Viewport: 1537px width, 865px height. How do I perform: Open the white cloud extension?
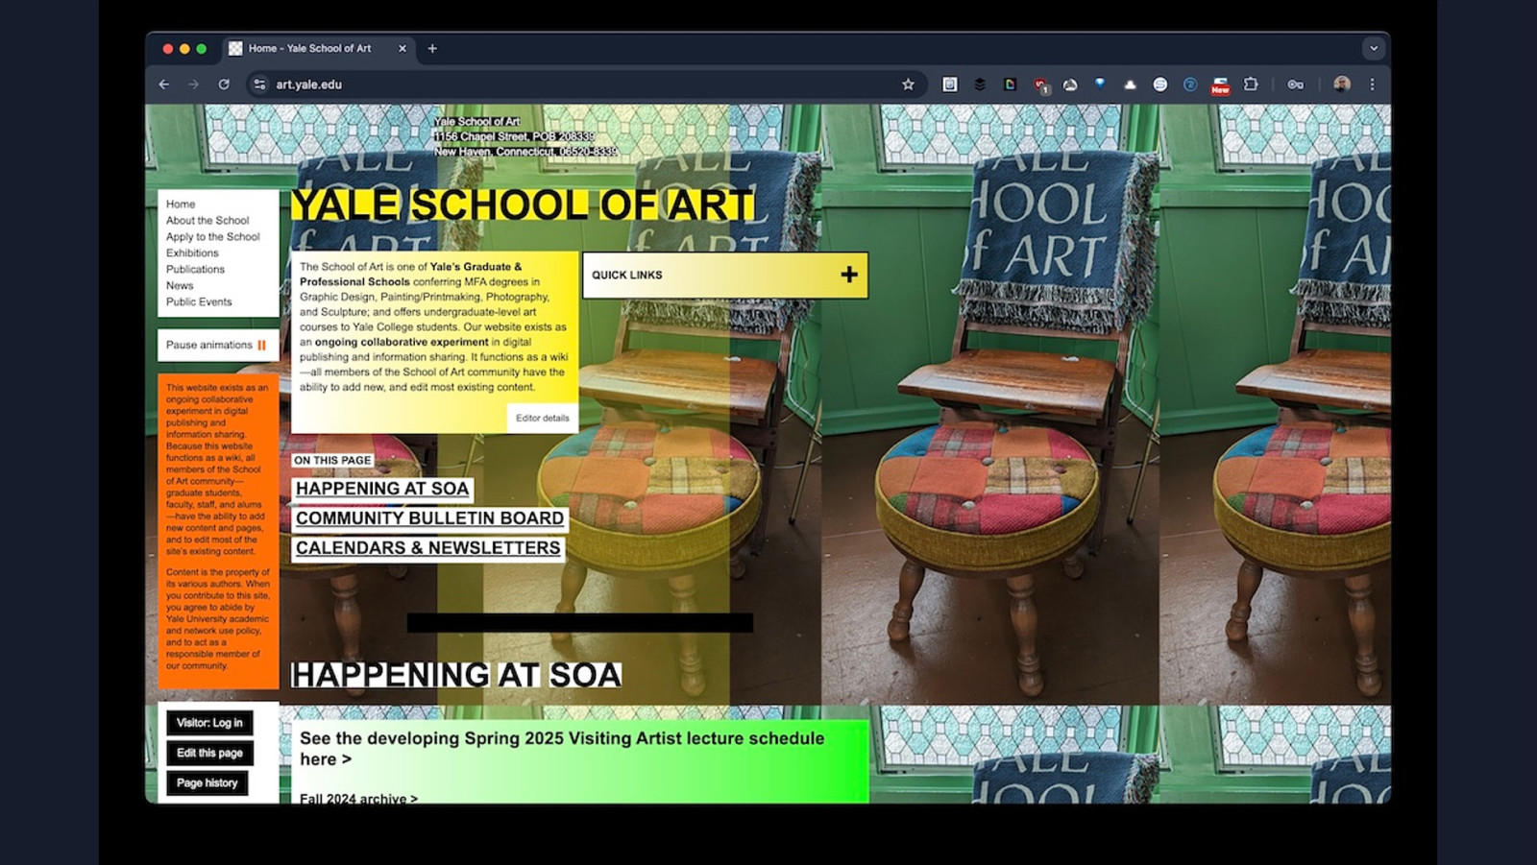pos(1130,84)
